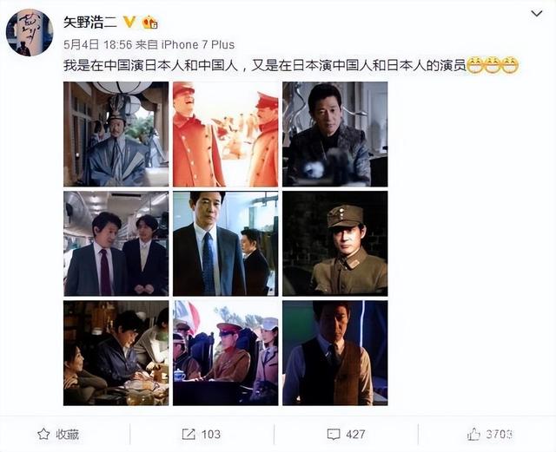Click the repost icon showing 103
556x452 pixels.
click(189, 434)
